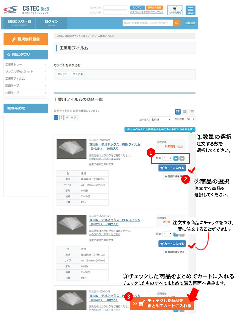This screenshot has height=319, width=237.
Task: Click お問い合わせ contact panel header
Action: coord(26,108)
